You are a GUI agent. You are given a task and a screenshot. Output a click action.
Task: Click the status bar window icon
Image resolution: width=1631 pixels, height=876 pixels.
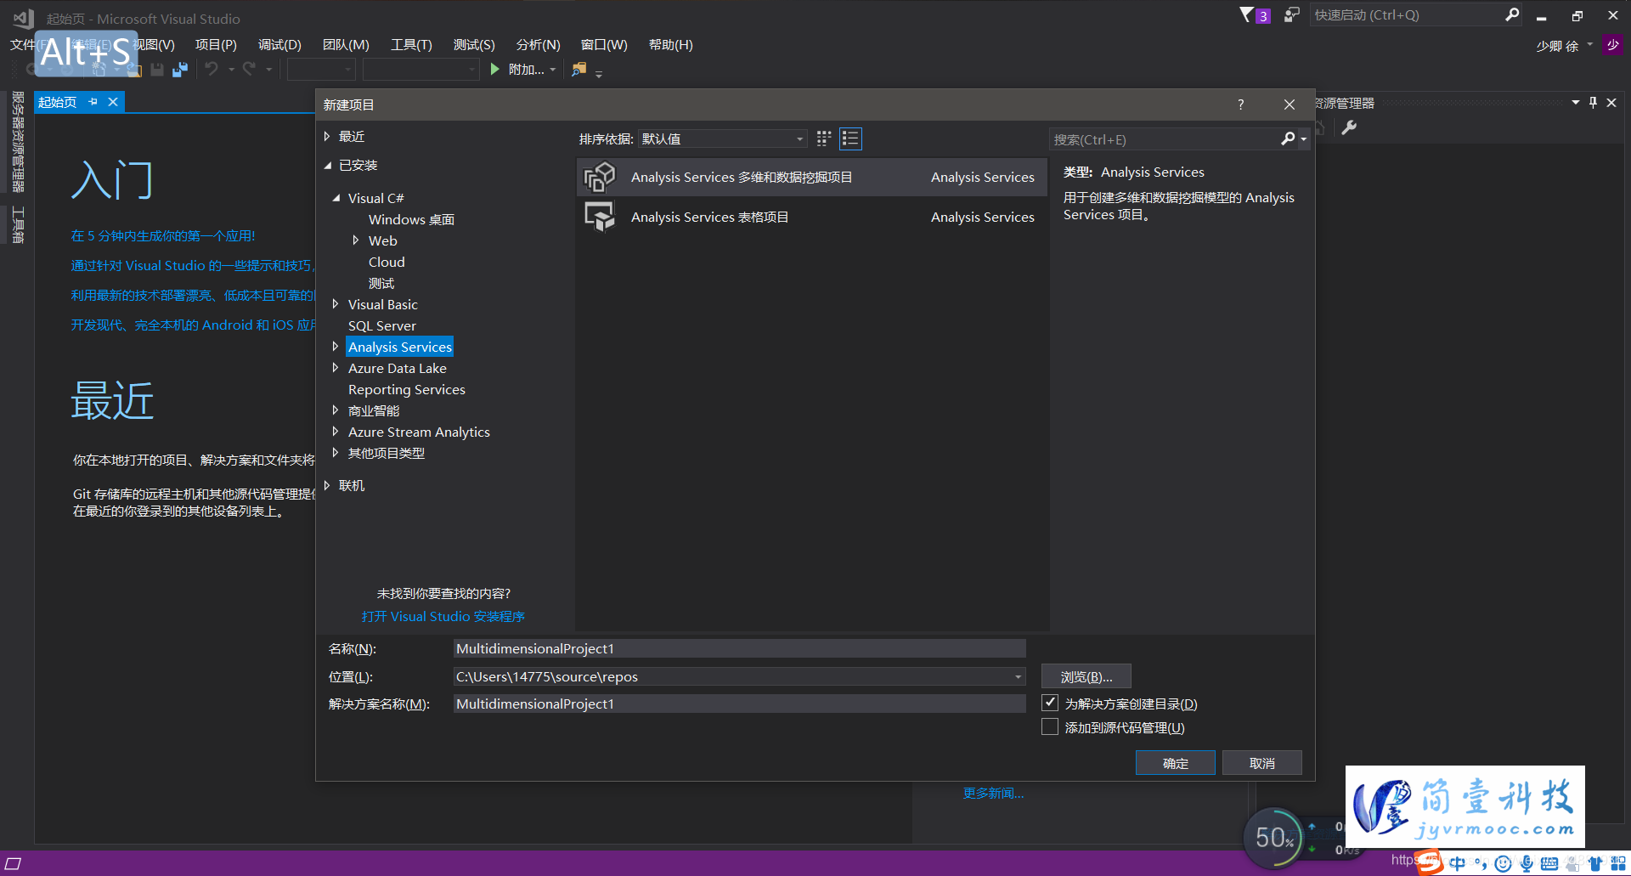pyautogui.click(x=14, y=863)
